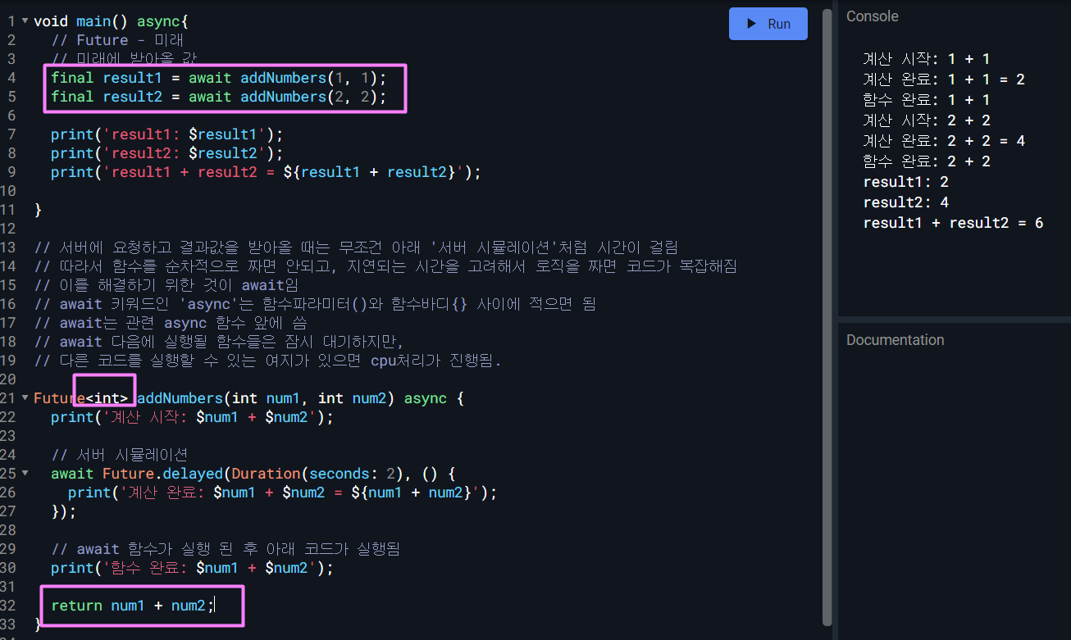This screenshot has height=640, width=1071.
Task: Click 'await Future.delayed(Duration(seconds: 2)' line
Action: point(253,474)
